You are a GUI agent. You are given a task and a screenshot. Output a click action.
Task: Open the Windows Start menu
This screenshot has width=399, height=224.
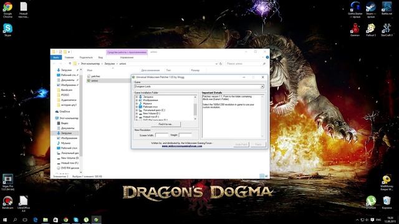pos(4,220)
